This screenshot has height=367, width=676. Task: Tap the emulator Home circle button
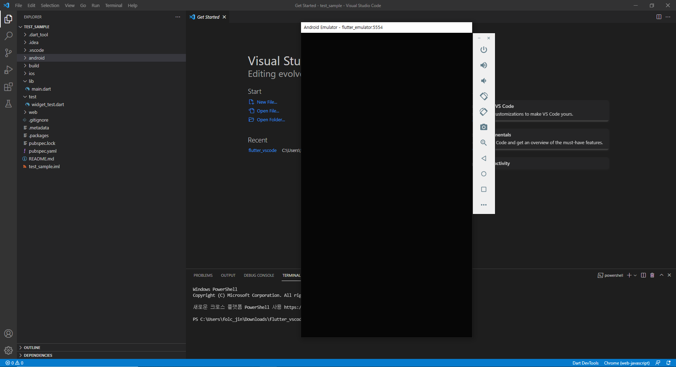(x=484, y=174)
